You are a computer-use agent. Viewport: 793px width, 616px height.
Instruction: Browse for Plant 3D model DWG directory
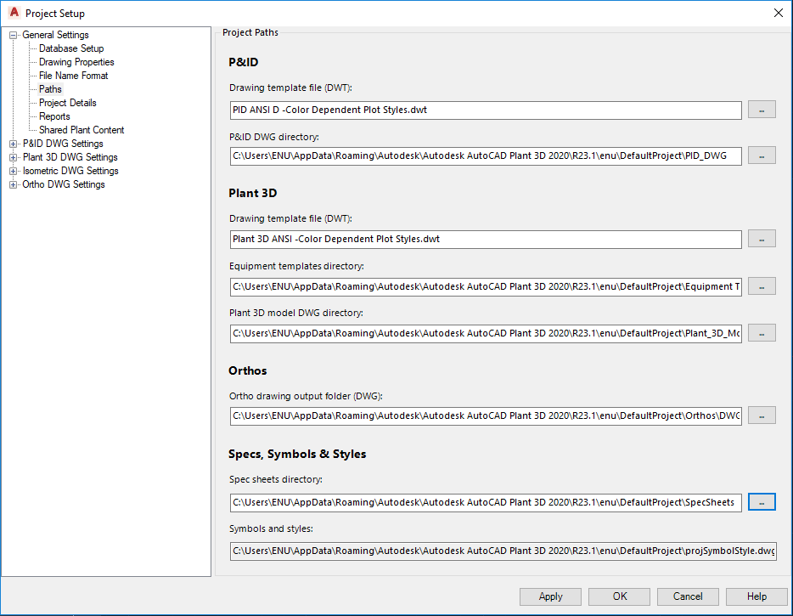tap(762, 333)
